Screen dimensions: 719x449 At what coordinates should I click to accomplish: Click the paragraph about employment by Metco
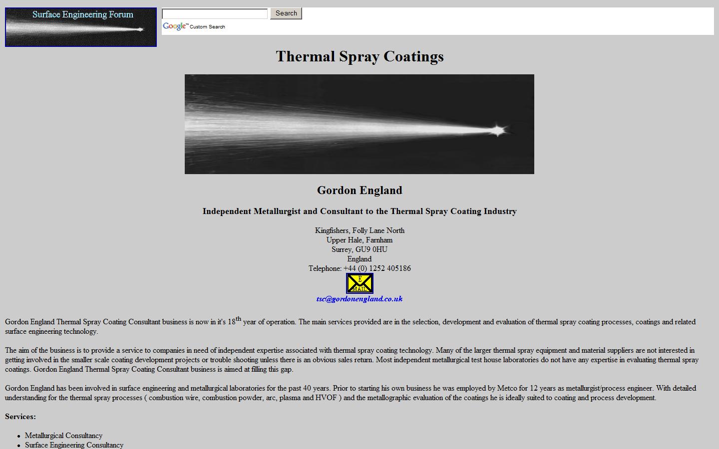point(350,393)
